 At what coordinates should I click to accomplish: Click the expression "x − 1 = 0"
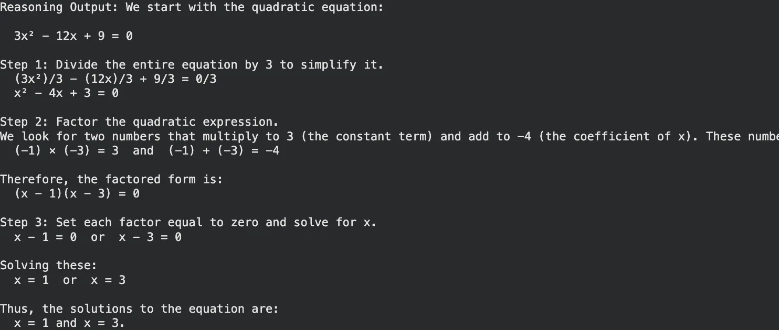click(45, 237)
